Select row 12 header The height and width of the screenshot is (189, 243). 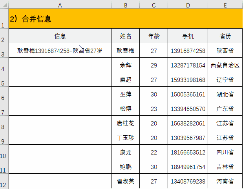pos(4,181)
